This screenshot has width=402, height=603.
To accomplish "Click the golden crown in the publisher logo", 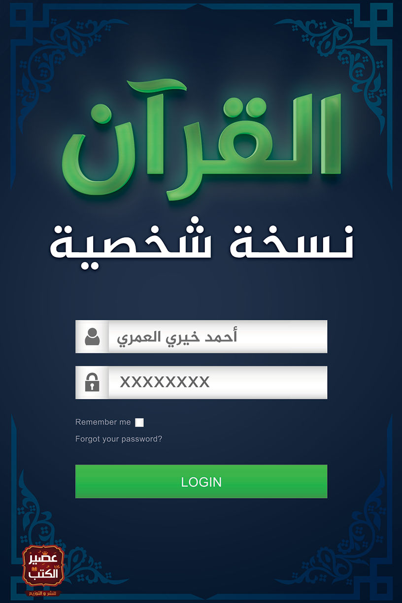I will (x=45, y=553).
